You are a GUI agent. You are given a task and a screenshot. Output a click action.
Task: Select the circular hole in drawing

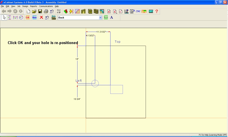(x=95, y=83)
